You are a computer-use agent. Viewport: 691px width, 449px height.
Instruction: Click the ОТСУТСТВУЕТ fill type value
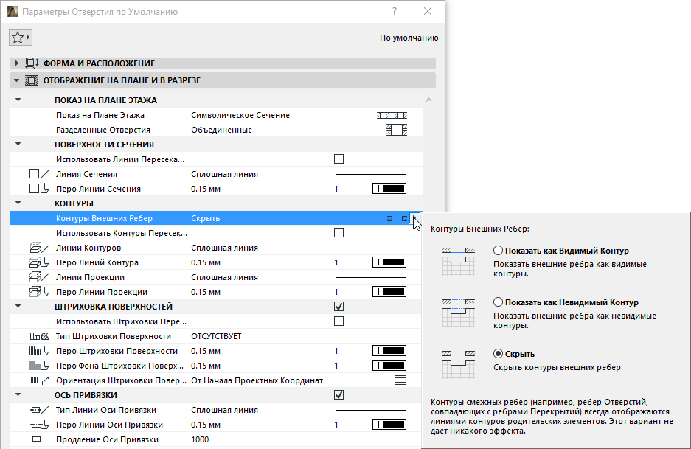pos(216,337)
